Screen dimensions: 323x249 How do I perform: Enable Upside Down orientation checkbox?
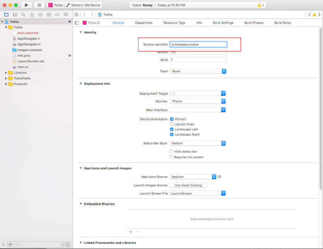(171, 124)
